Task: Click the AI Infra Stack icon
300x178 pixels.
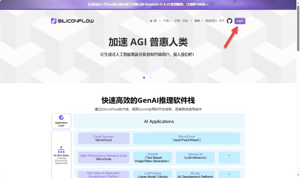Action: click(x=61, y=150)
